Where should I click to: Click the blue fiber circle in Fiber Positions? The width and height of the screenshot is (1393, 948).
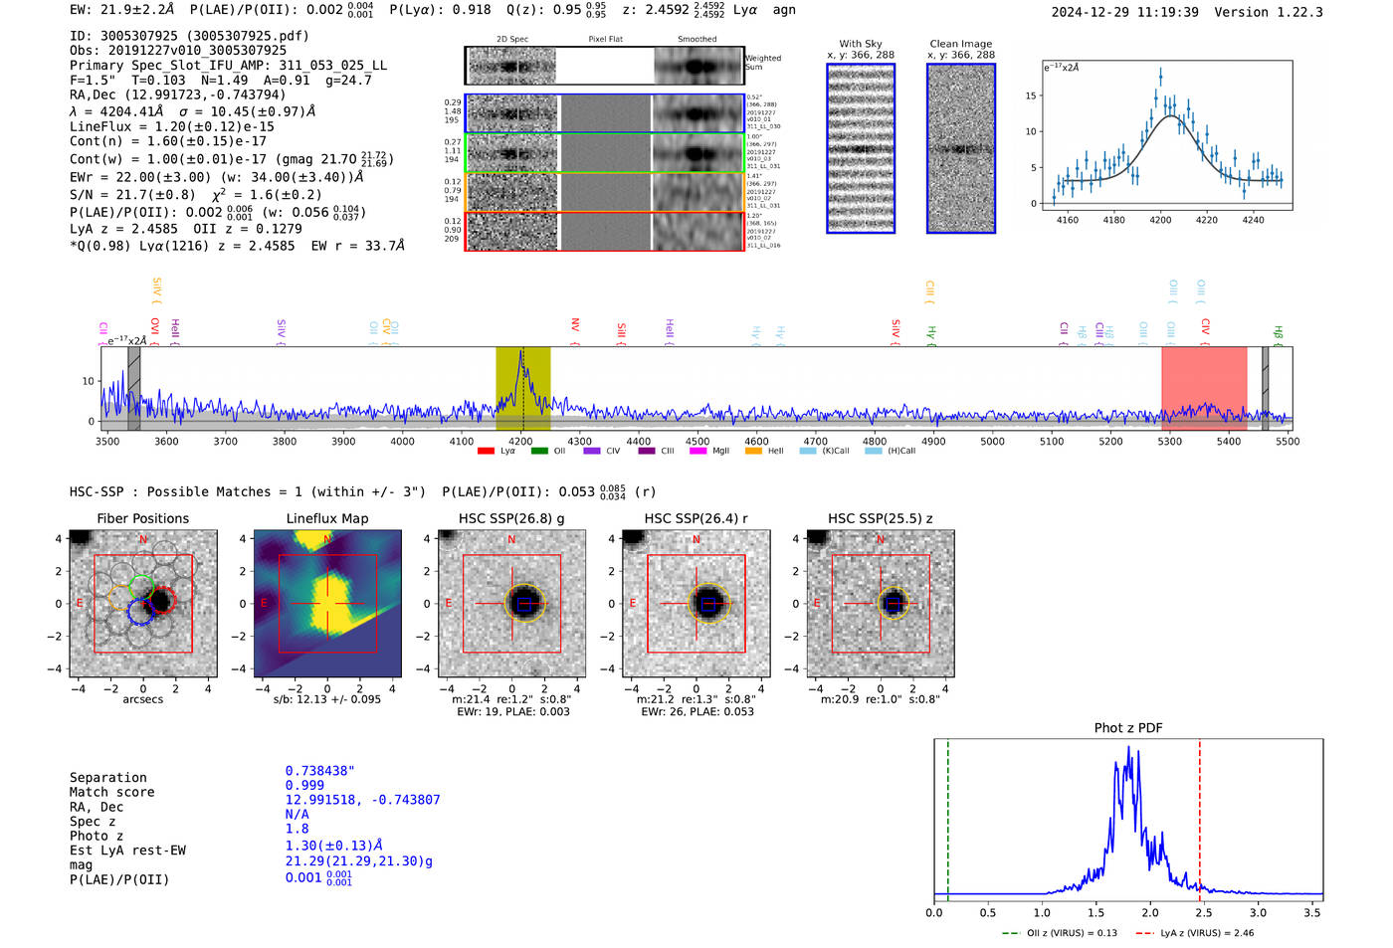click(x=140, y=612)
